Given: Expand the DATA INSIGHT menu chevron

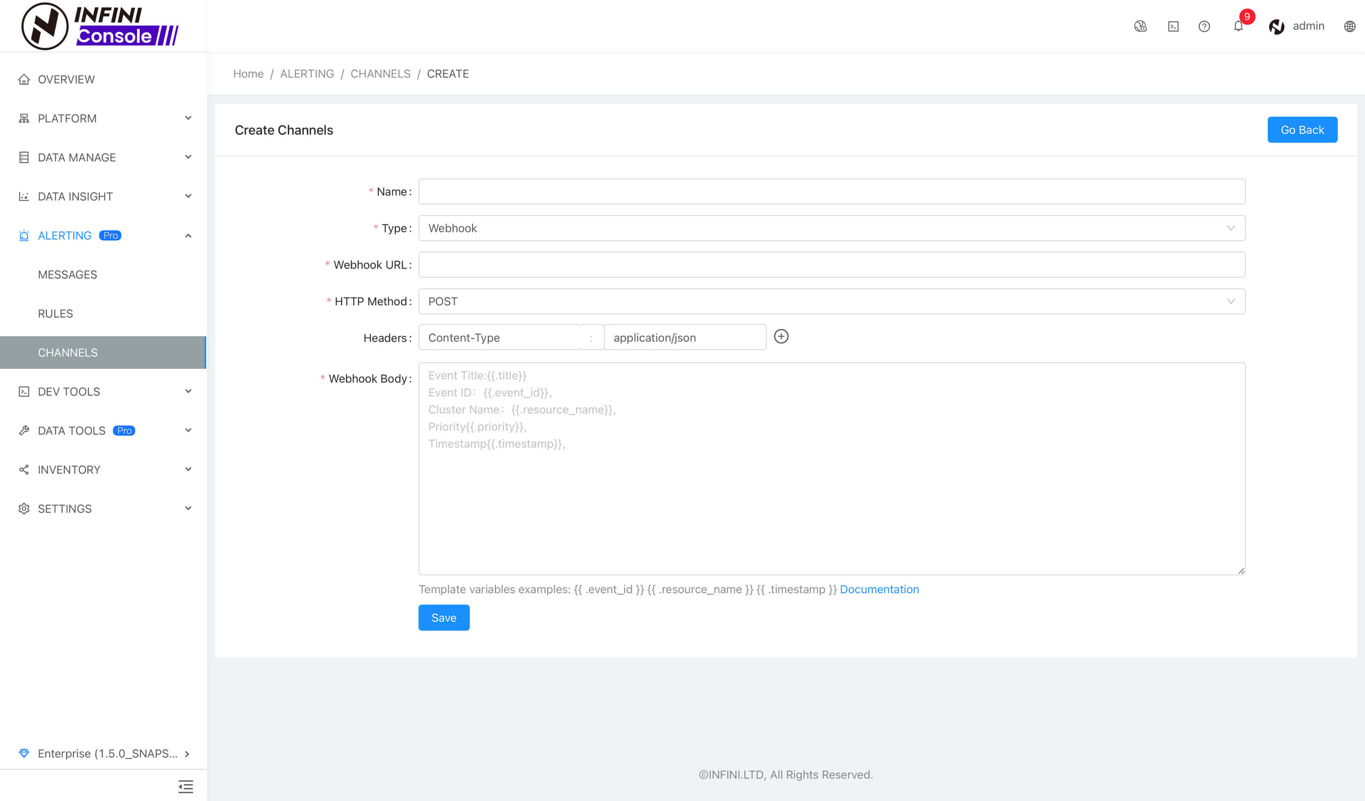Looking at the screenshot, I should 188,196.
